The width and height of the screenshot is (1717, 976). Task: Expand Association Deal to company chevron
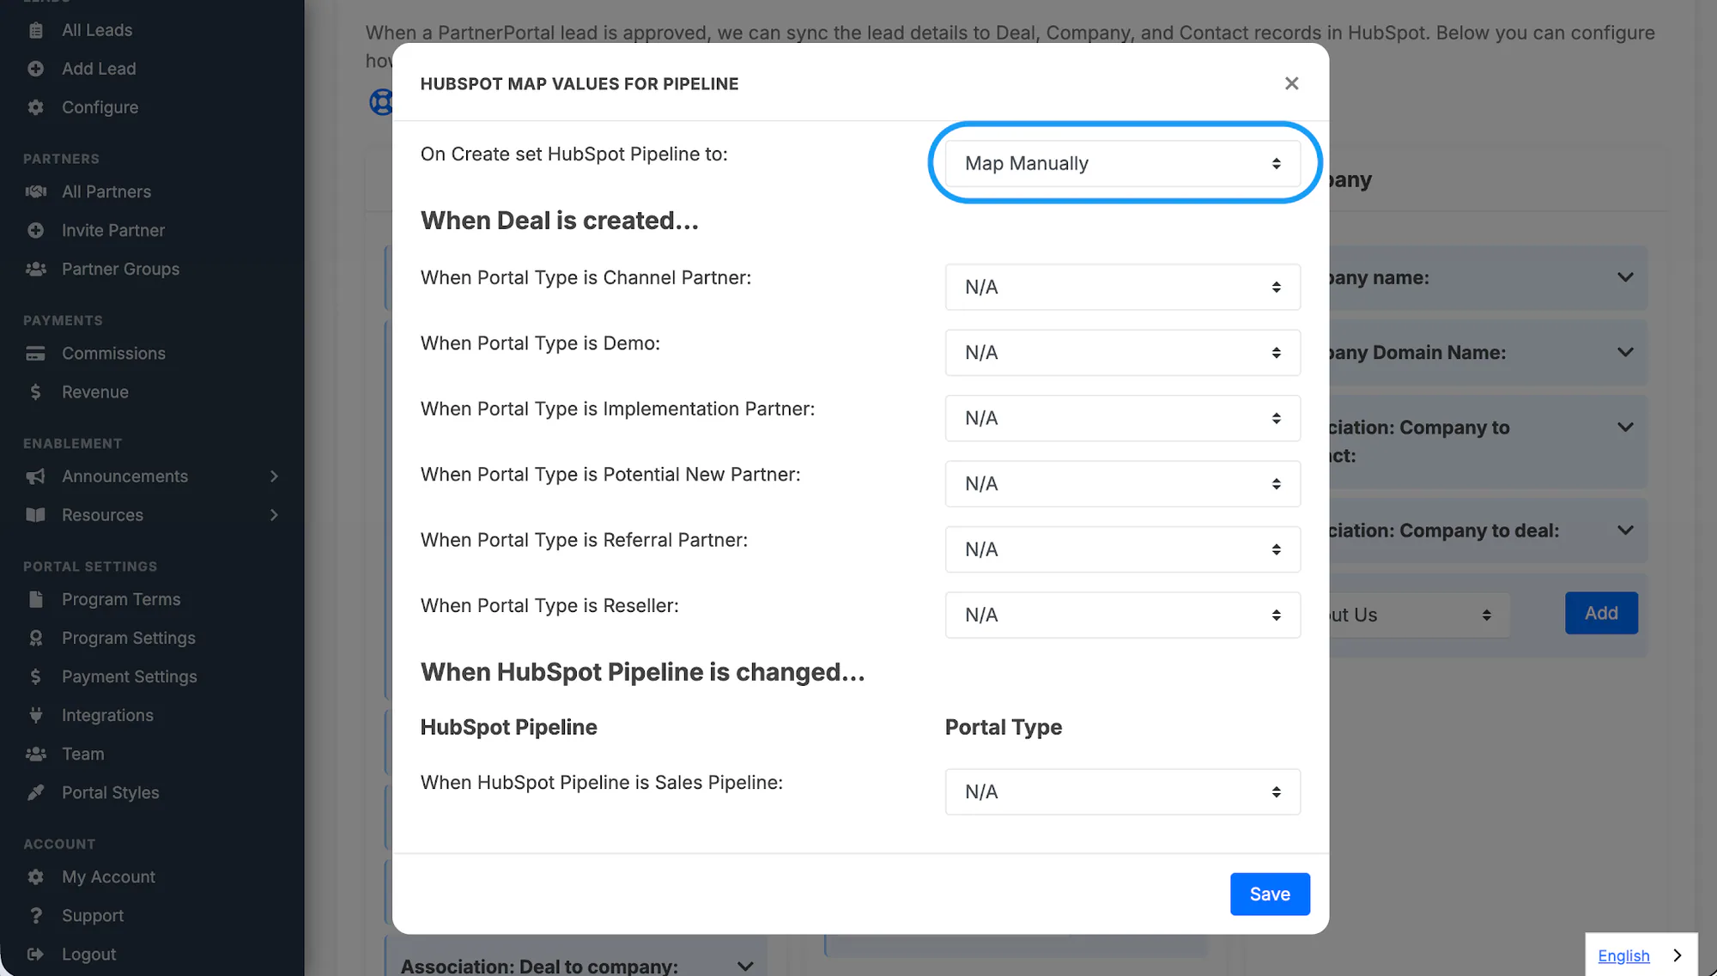point(745,966)
